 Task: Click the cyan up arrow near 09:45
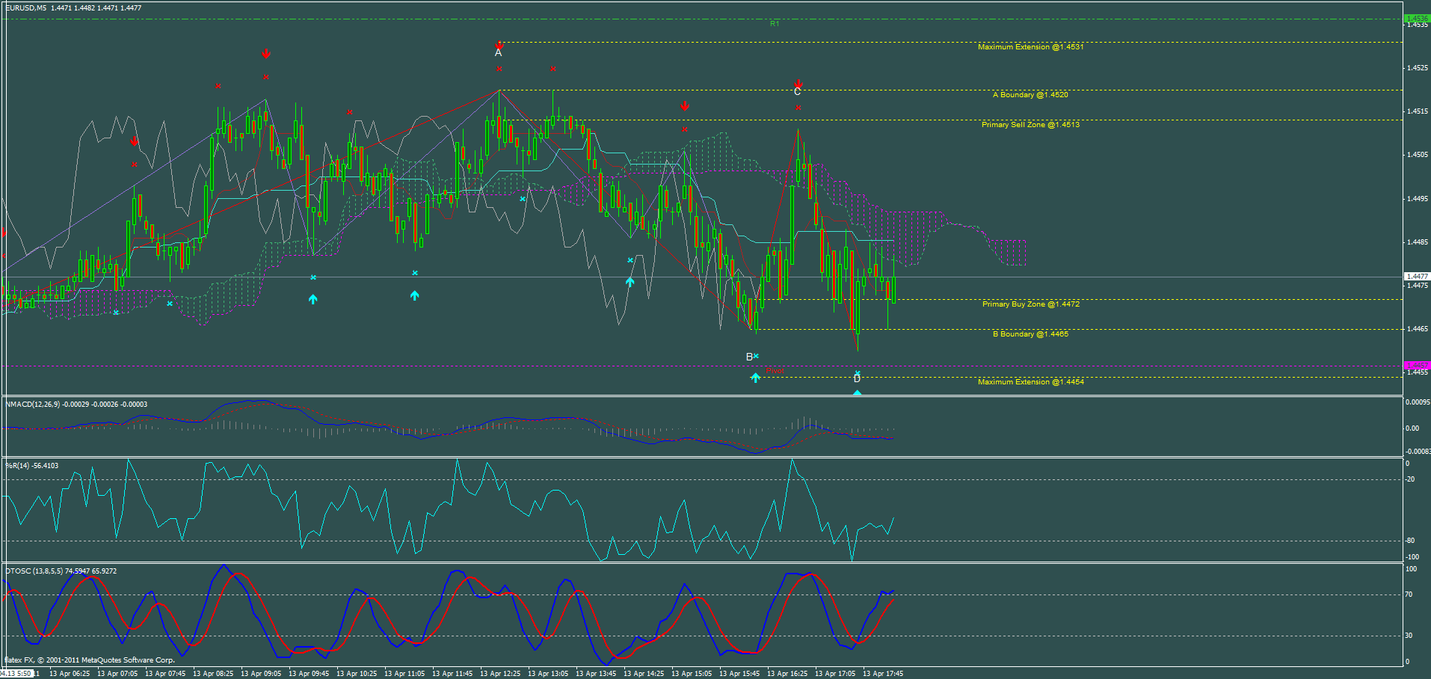(313, 298)
